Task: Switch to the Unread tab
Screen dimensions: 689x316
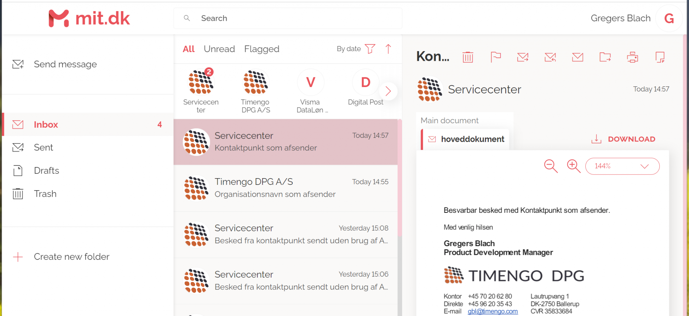Action: 219,49
